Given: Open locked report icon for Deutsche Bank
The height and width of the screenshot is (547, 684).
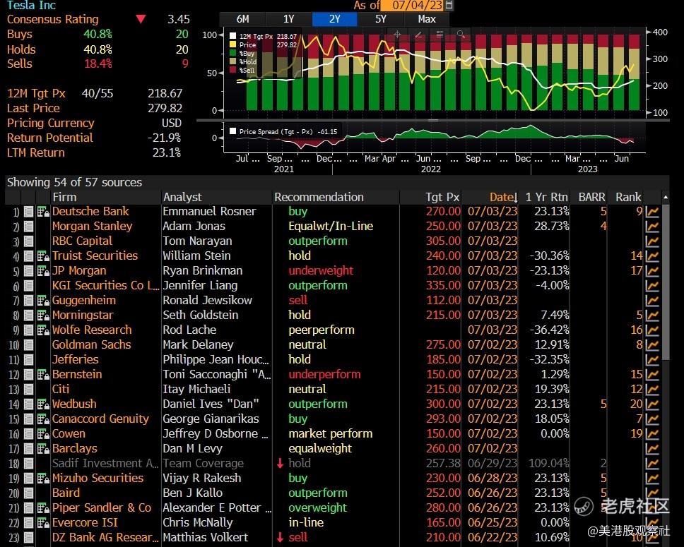Looking at the screenshot, I should 42,212.
